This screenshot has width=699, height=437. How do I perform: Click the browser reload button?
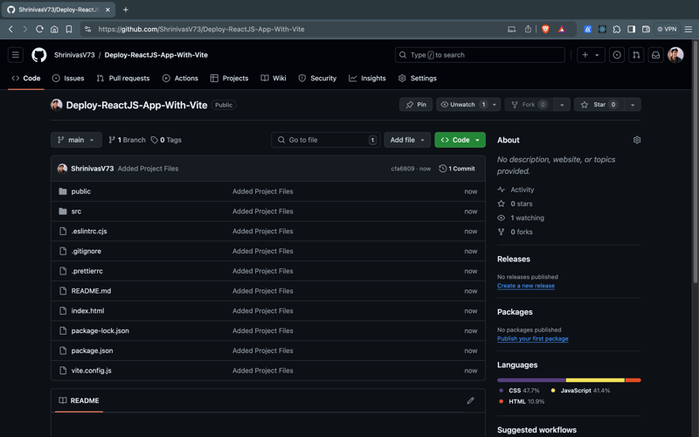pos(39,29)
